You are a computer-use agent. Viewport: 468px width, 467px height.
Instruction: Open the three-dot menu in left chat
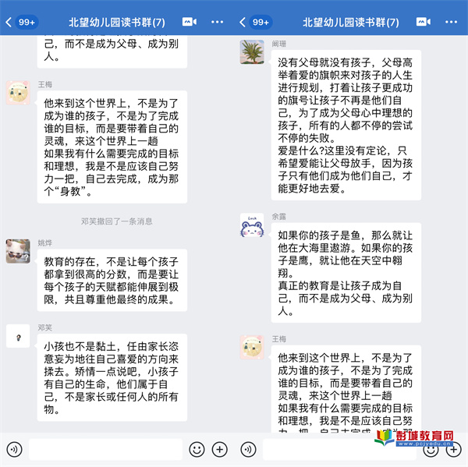pos(217,22)
